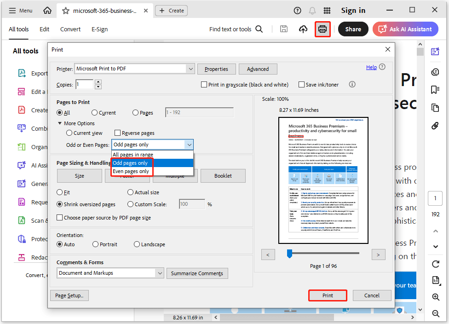Choose Even pages only option
This screenshot has width=449, height=324.
tap(152, 171)
